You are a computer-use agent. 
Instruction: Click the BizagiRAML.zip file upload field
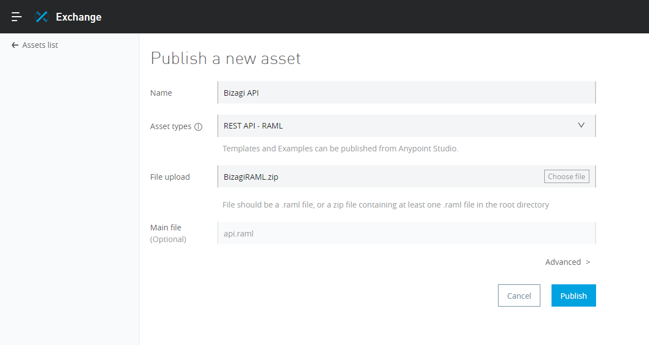pyautogui.click(x=407, y=176)
